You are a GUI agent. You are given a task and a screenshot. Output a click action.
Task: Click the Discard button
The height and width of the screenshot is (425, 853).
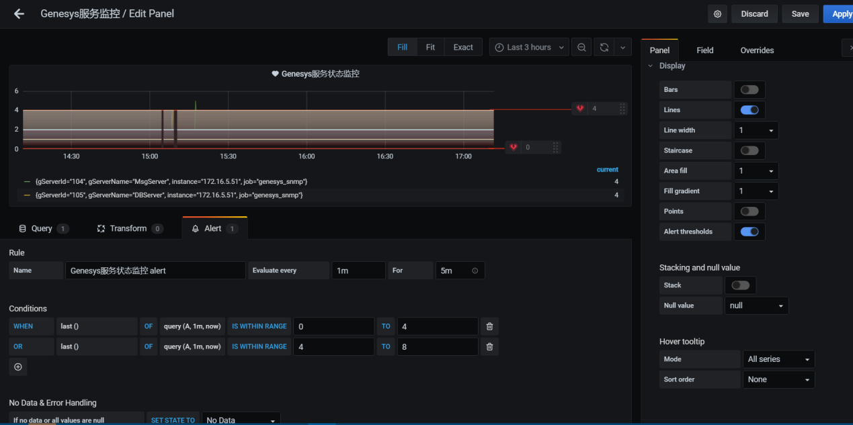tap(754, 14)
